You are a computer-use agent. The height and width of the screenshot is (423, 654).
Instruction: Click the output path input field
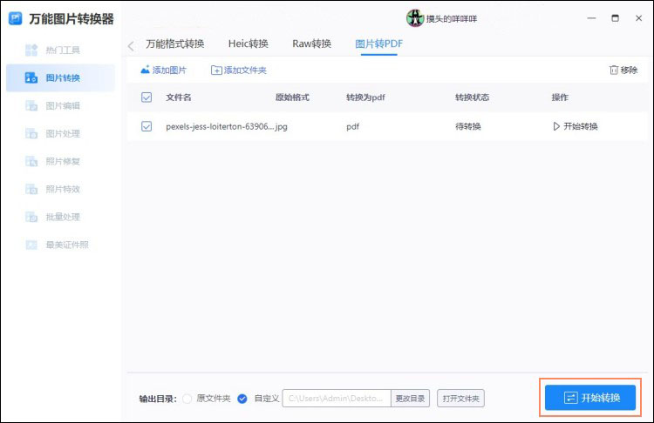coord(337,399)
